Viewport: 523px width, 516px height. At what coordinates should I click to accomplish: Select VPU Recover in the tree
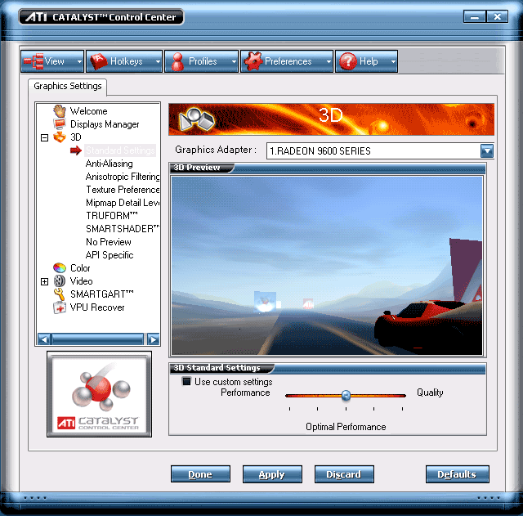tap(97, 307)
